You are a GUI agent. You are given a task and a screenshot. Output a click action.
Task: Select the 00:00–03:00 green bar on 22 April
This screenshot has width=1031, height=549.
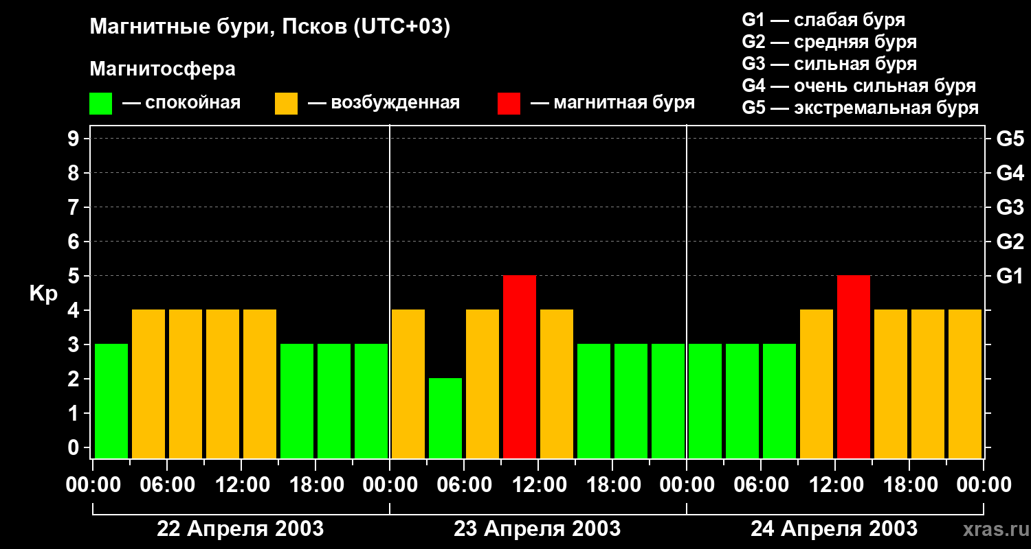point(111,401)
